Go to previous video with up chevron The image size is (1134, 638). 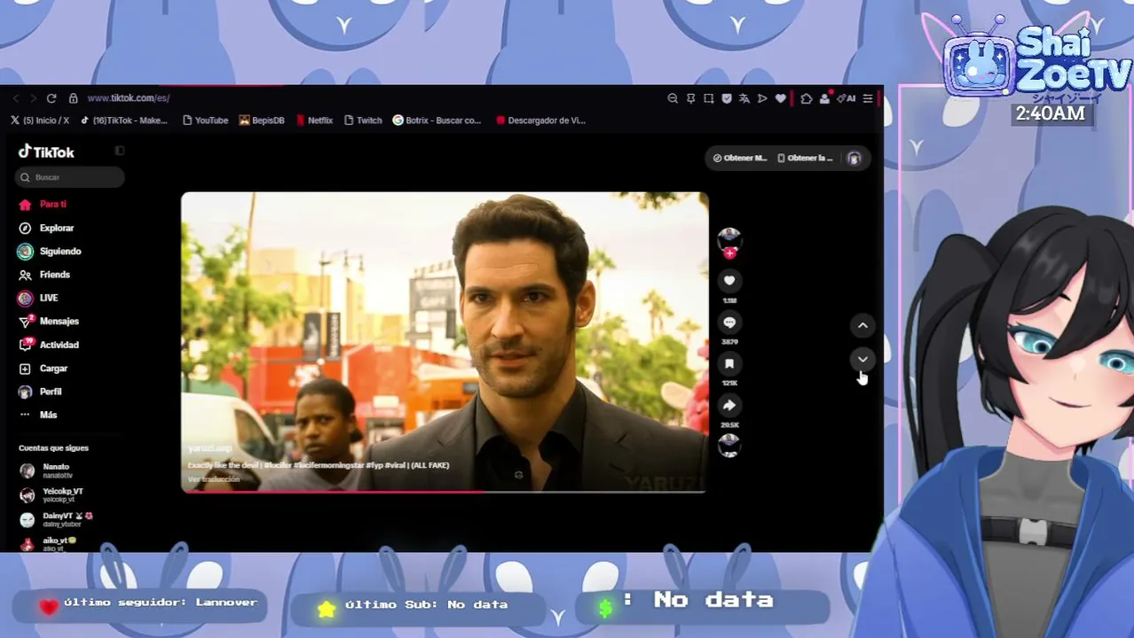coord(862,326)
